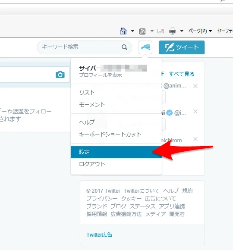Viewport: 233px width, 250px height.
Task: Open the プライバシー footer link
Action: coord(102,199)
